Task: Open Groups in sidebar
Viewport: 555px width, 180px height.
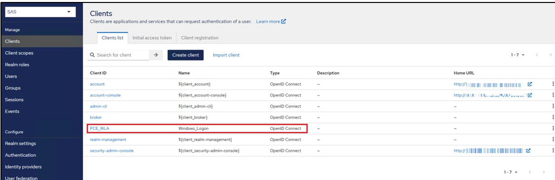Action: tap(13, 88)
